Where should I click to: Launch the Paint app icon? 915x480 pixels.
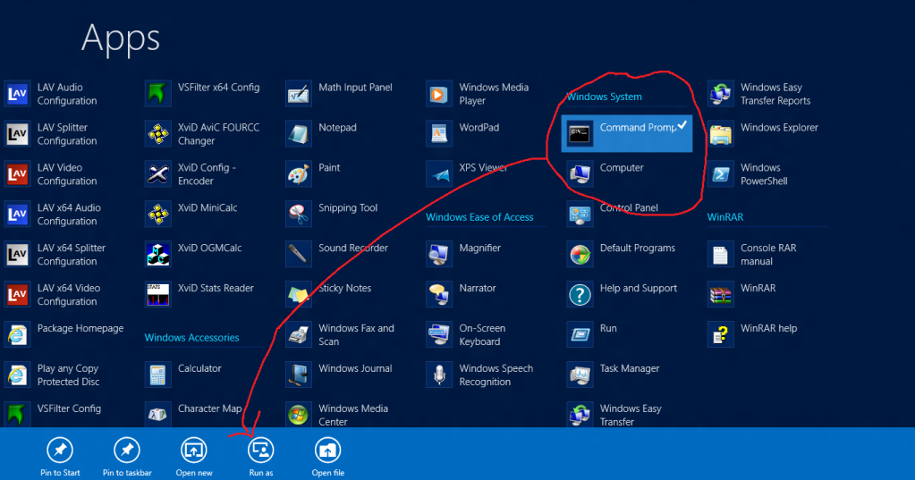(x=298, y=174)
